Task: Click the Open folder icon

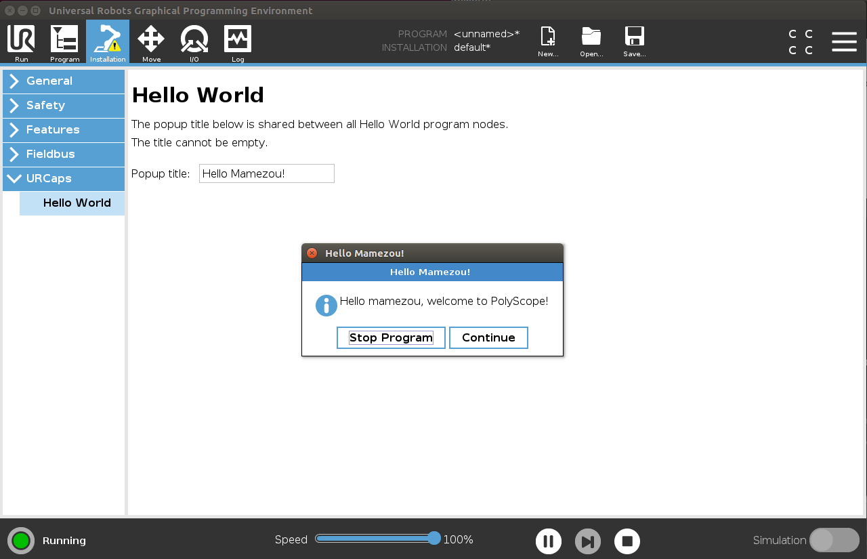Action: point(591,38)
